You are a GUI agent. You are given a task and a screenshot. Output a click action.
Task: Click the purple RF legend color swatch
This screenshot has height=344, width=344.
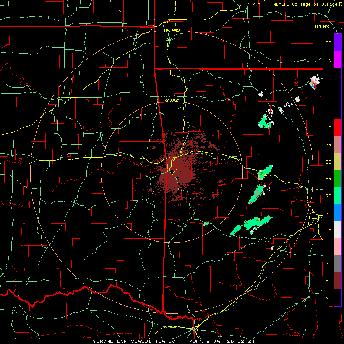coord(338,43)
